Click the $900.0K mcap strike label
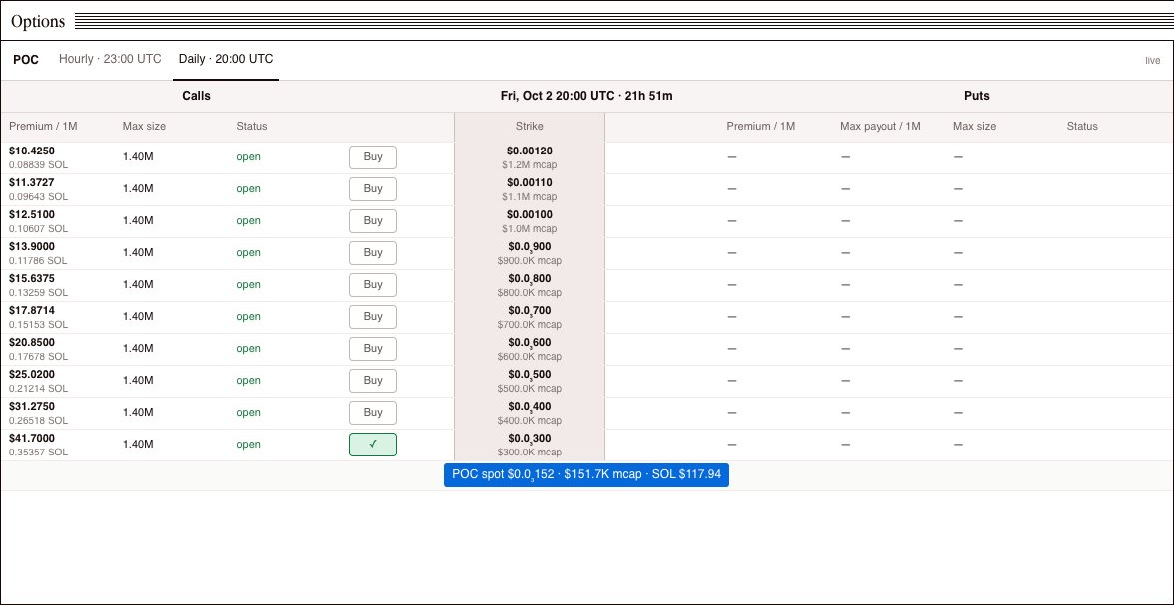The image size is (1174, 605). click(x=529, y=261)
